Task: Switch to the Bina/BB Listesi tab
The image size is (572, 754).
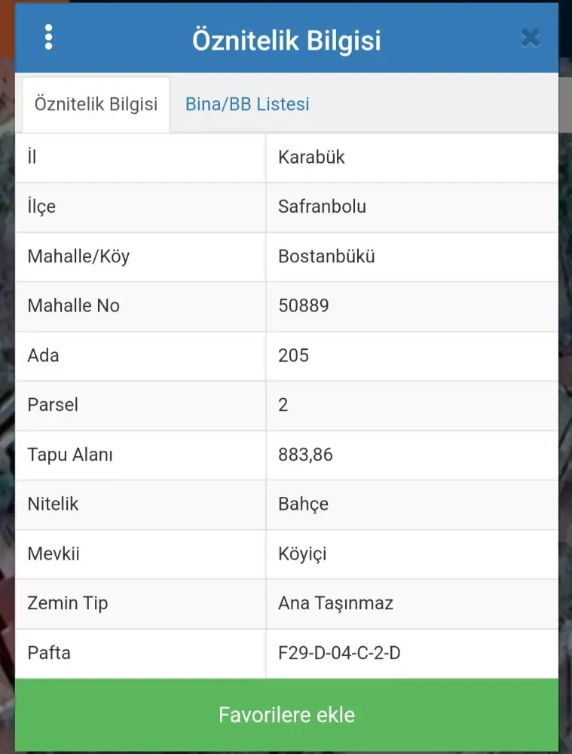Action: click(247, 104)
